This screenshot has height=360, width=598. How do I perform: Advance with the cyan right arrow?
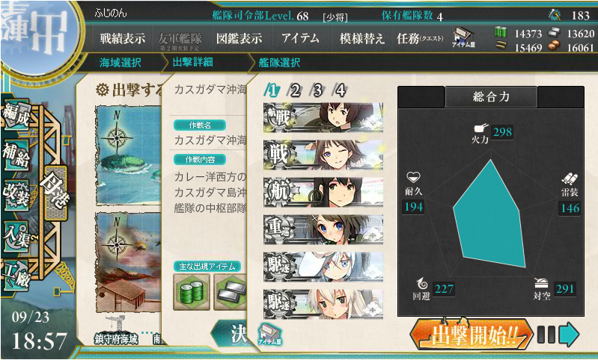tap(569, 335)
